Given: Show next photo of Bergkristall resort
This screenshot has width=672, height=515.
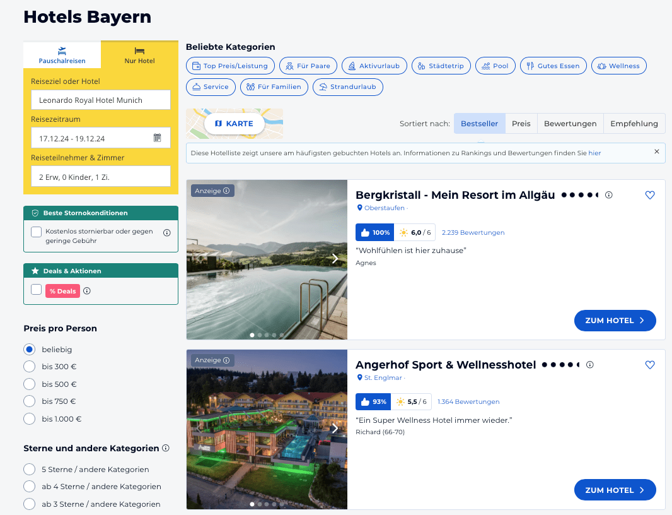Looking at the screenshot, I should pos(335,259).
